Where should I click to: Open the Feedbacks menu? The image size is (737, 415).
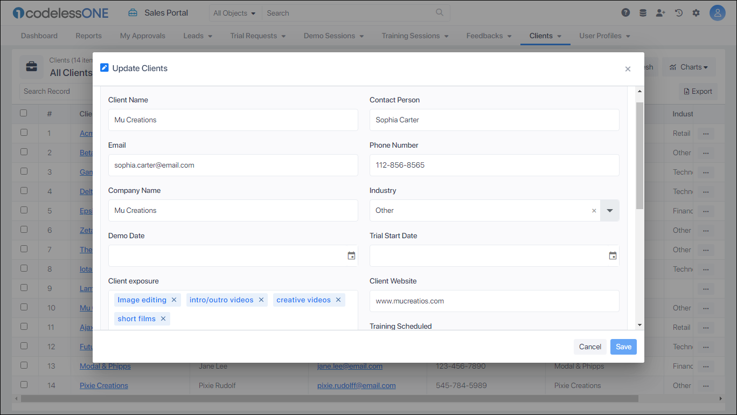(x=488, y=36)
